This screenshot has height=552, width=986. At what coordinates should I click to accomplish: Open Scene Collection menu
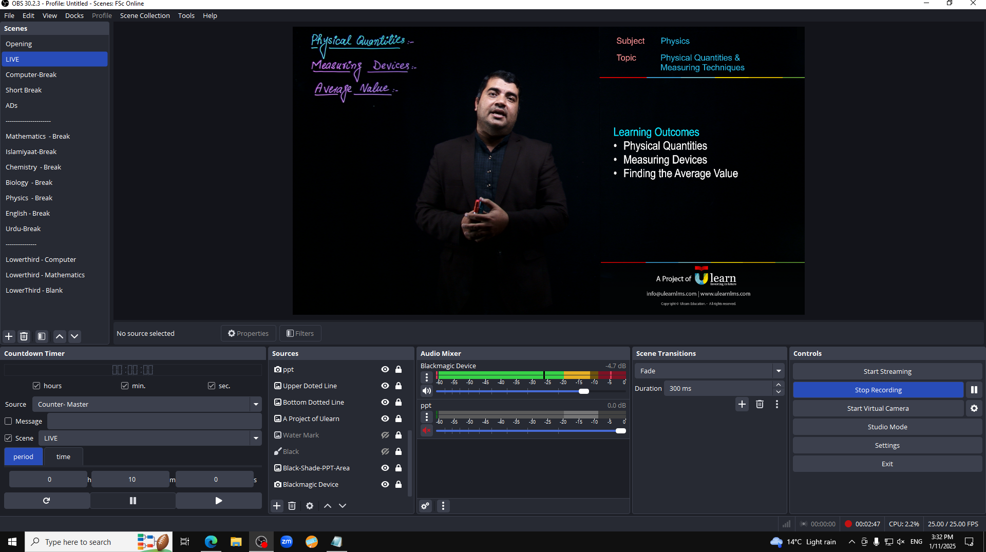(145, 15)
